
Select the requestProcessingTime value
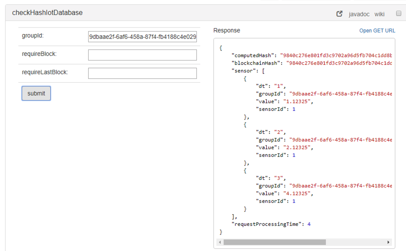309,224
